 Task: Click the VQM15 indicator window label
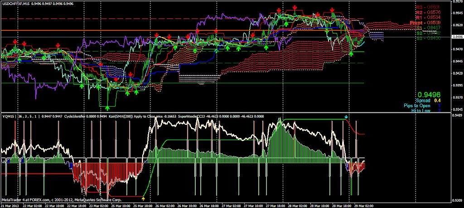click(8, 116)
